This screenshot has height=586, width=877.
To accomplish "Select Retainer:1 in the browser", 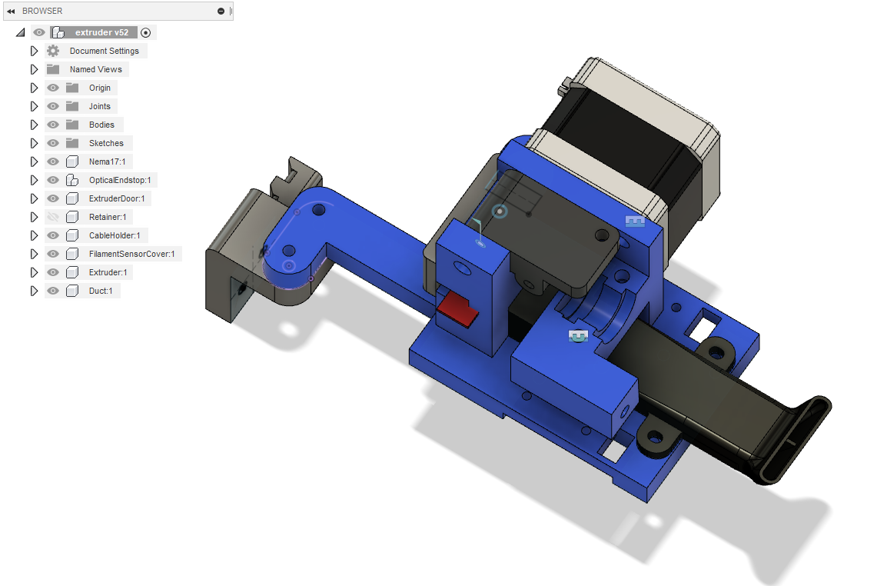I will 108,217.
